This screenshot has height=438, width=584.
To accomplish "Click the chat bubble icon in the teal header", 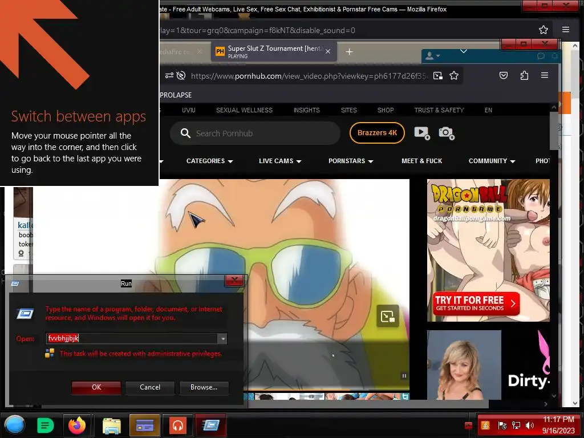I will tap(541, 56).
